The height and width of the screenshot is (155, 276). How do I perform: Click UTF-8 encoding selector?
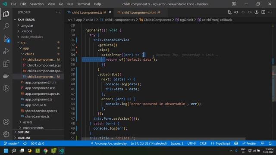(x=191, y=143)
